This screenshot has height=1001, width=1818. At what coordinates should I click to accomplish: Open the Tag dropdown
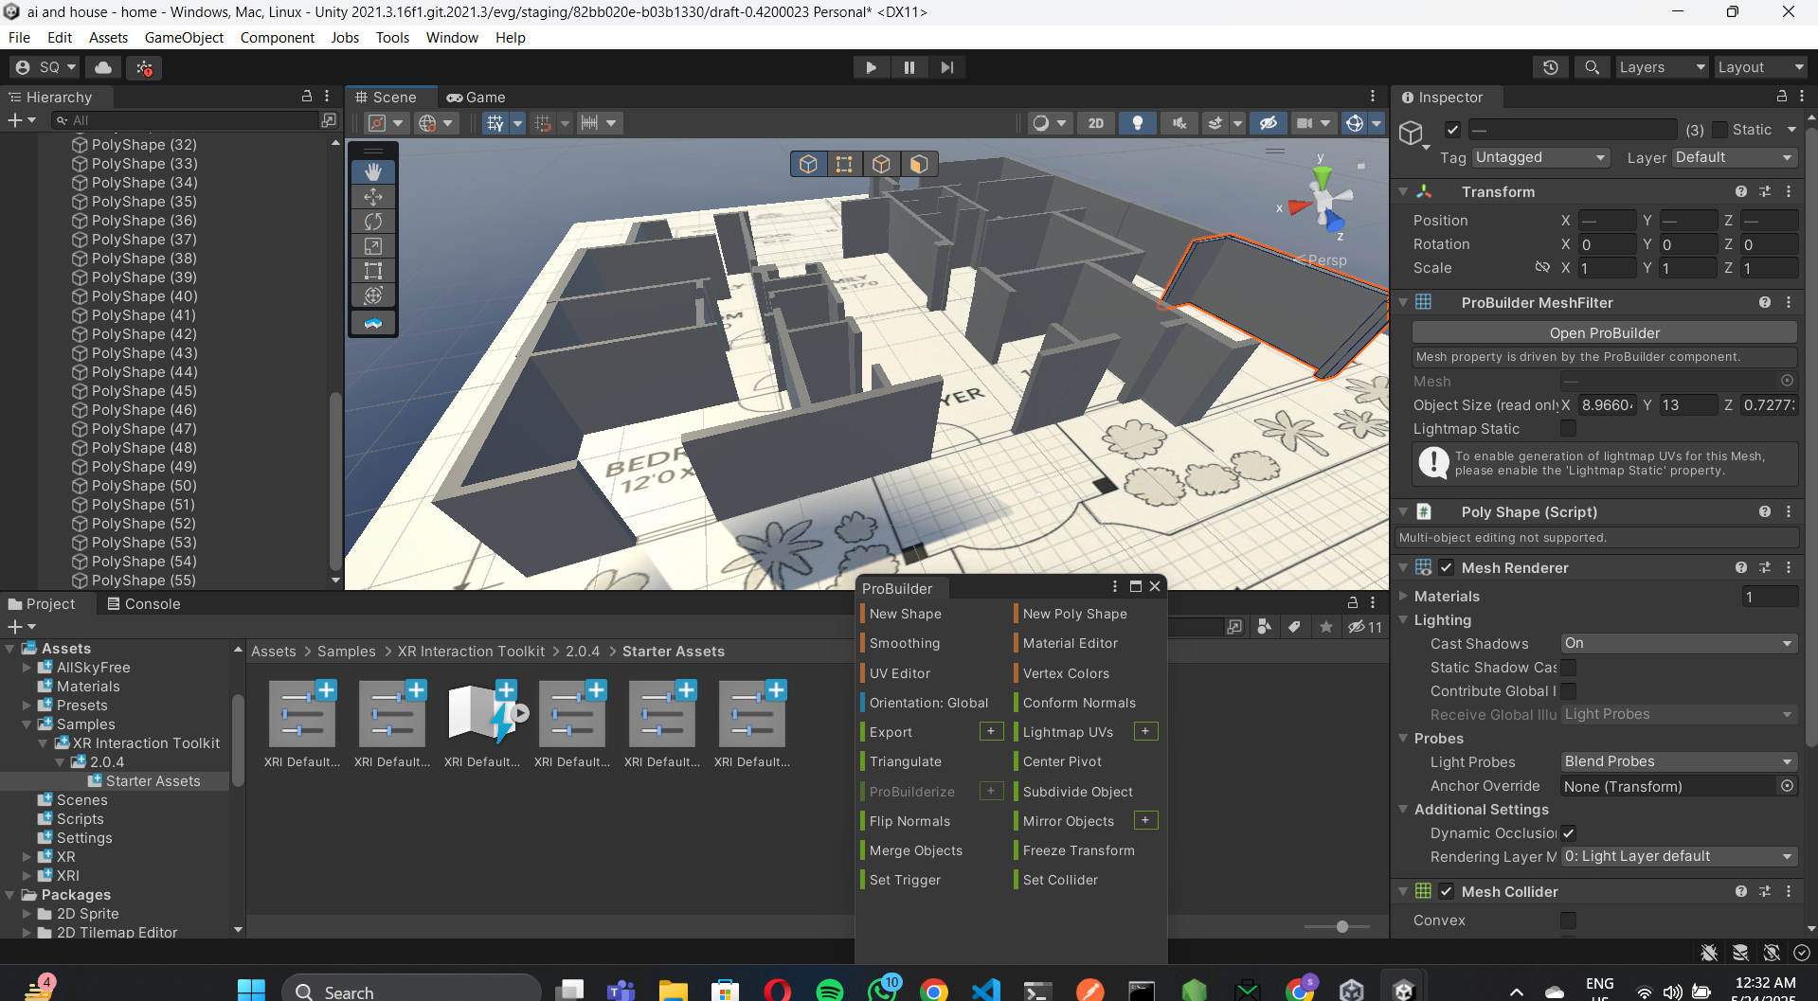coord(1540,157)
